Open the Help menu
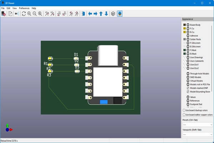 click(x=34, y=8)
